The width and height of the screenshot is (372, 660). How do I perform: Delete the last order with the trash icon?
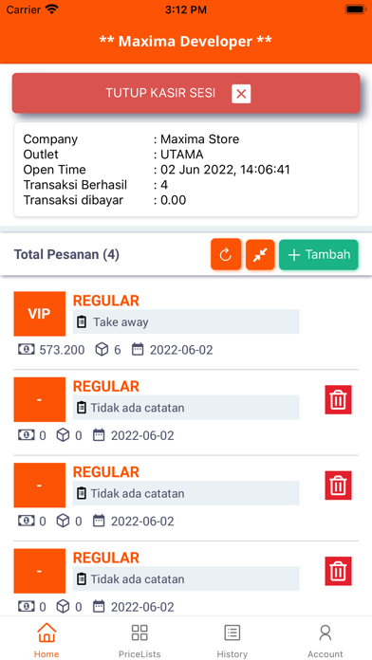point(338,571)
